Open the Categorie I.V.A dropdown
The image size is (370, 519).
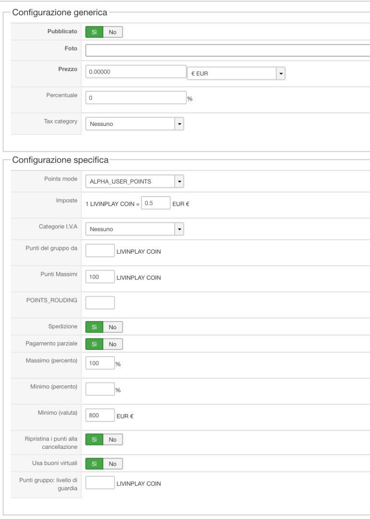point(134,229)
